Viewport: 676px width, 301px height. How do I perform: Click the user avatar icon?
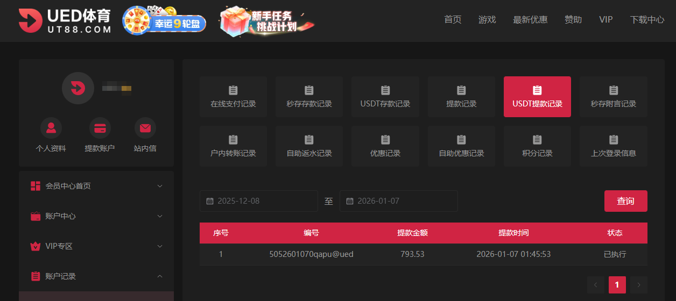coord(78,88)
